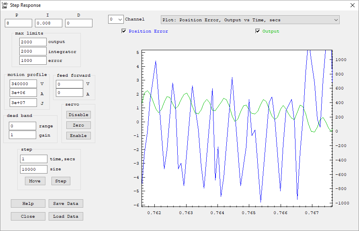This screenshot has width=359, height=231.
Task: Toggle the Output plot checkbox
Action: point(258,31)
